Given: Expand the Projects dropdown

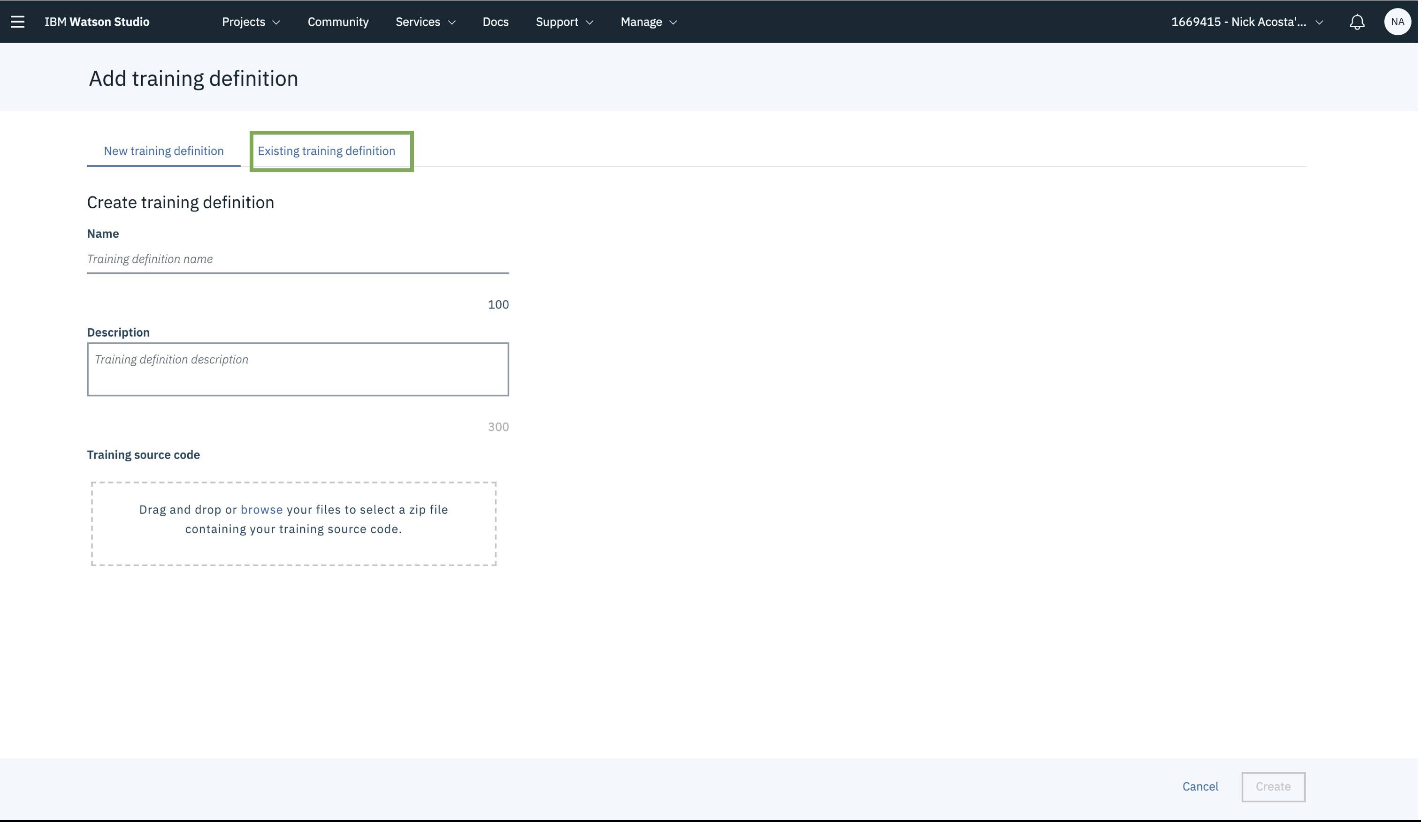Looking at the screenshot, I should (x=251, y=22).
